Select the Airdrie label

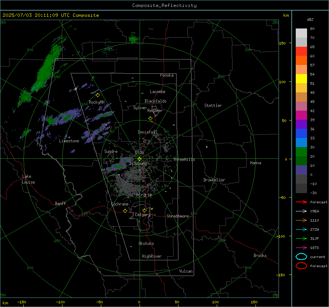coord(144,195)
